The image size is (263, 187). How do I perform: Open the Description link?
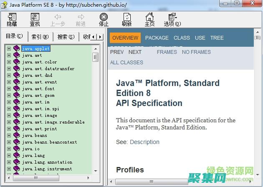[x=144, y=142]
